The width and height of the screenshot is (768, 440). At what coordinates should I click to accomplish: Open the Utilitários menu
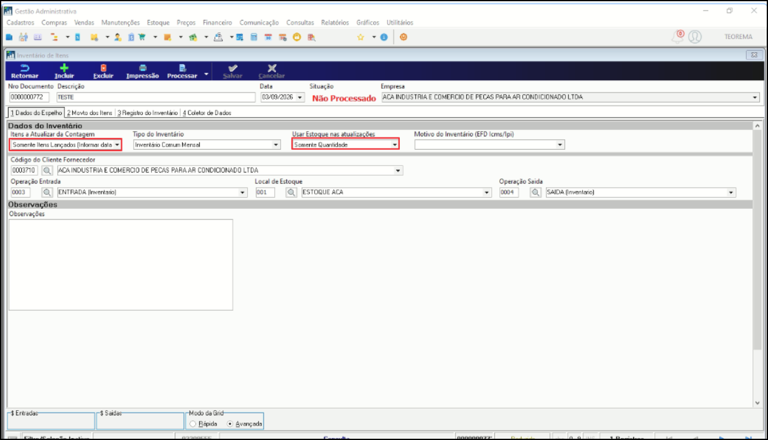click(400, 23)
